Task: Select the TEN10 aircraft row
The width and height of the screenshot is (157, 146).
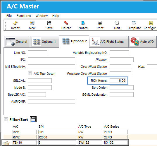Action: pyautogui.click(x=65, y=143)
